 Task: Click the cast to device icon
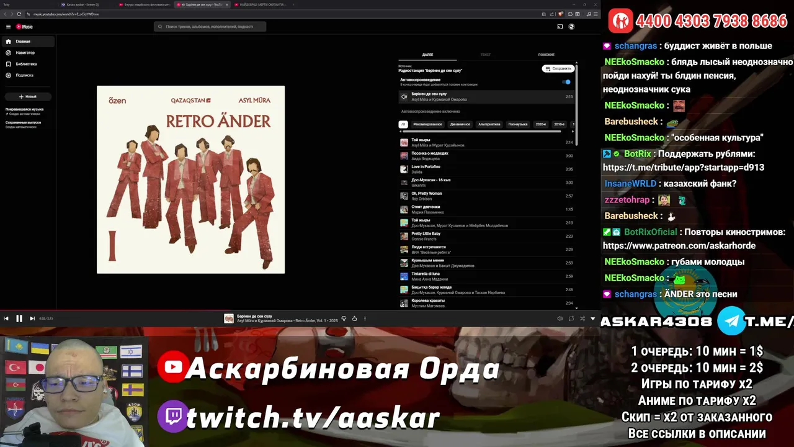pyautogui.click(x=560, y=27)
